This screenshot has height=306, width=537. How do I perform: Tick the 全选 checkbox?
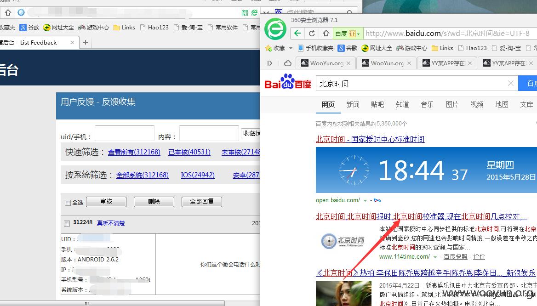pyautogui.click(x=68, y=203)
